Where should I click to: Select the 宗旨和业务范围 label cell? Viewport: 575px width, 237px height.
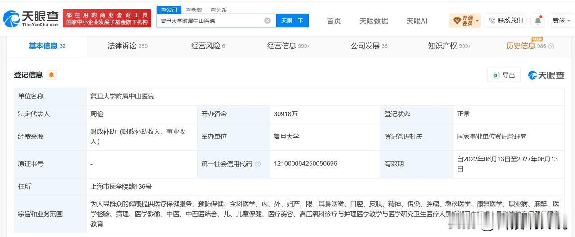pyautogui.click(x=50, y=214)
